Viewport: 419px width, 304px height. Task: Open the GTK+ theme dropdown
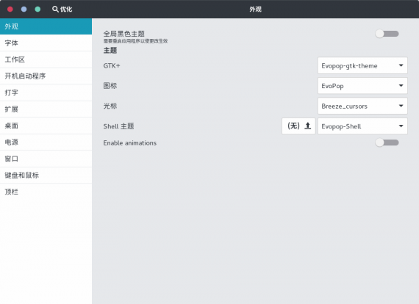362,65
